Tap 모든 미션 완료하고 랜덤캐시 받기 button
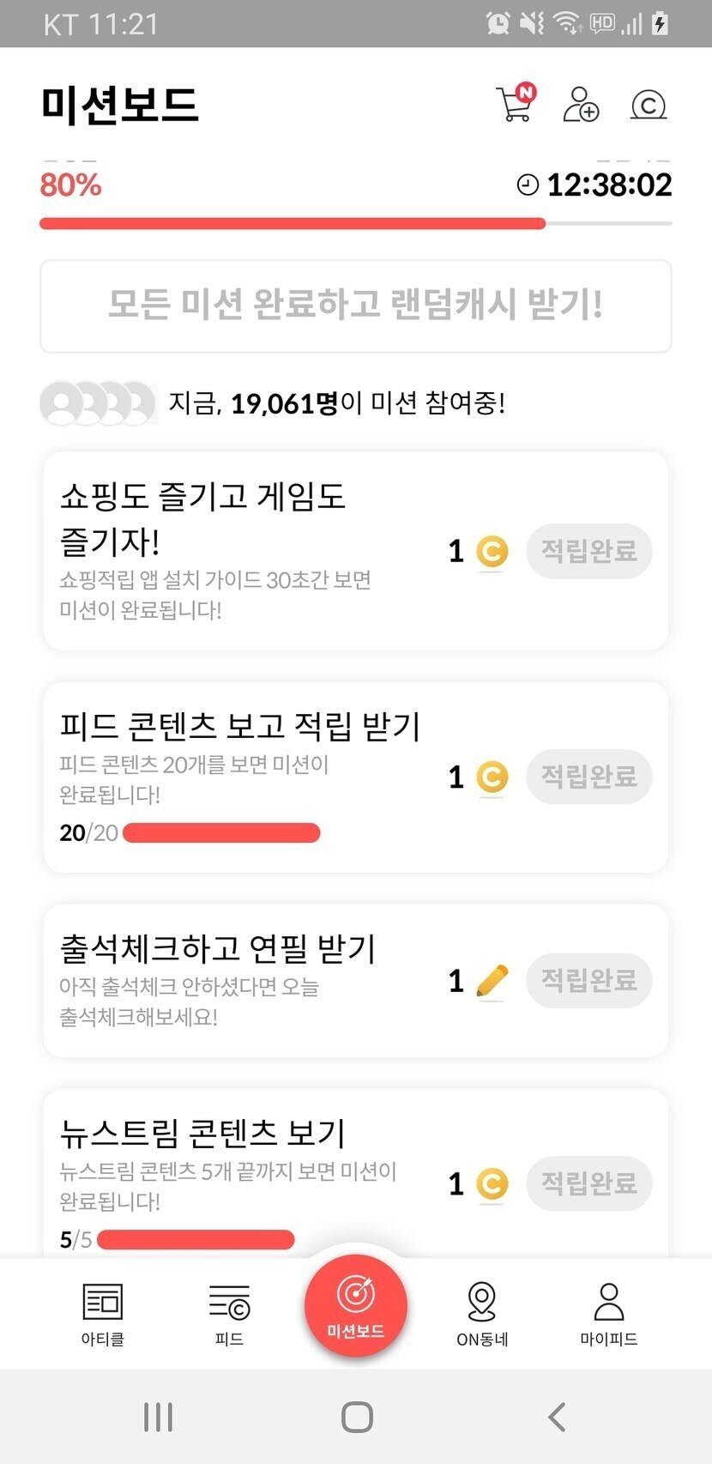 click(356, 306)
